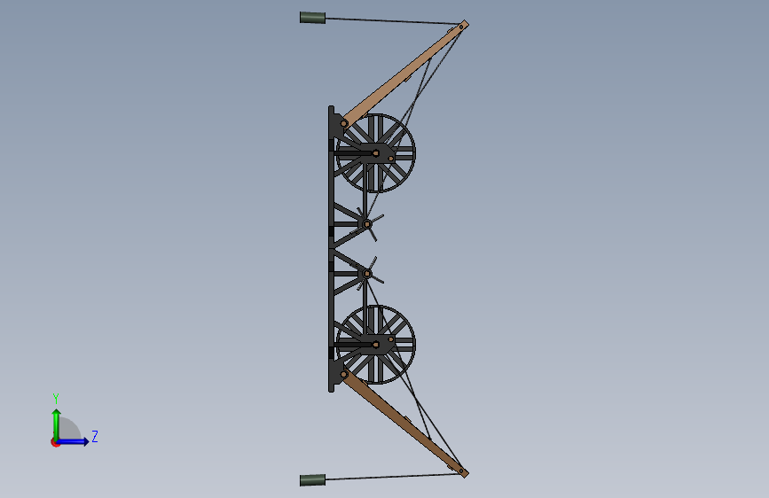
Task: Click the red X origin dot of triad
Action: click(54, 443)
